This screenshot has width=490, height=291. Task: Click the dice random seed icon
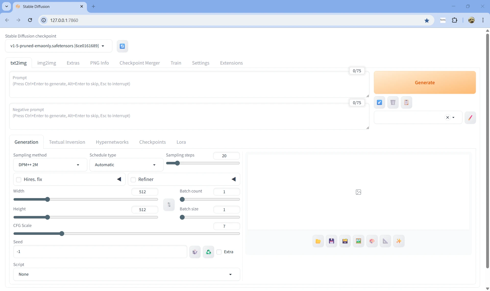tap(195, 252)
